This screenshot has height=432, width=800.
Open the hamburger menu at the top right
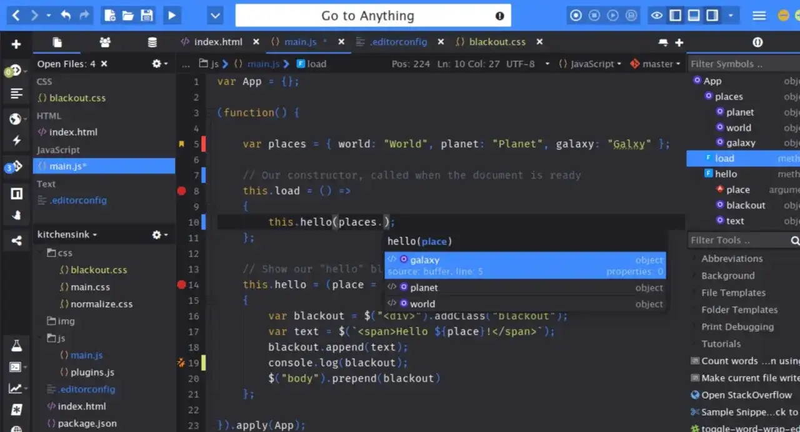click(759, 15)
